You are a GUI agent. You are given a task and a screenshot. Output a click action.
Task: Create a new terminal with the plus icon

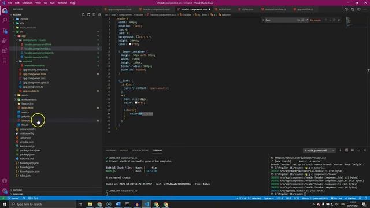click(x=340, y=150)
